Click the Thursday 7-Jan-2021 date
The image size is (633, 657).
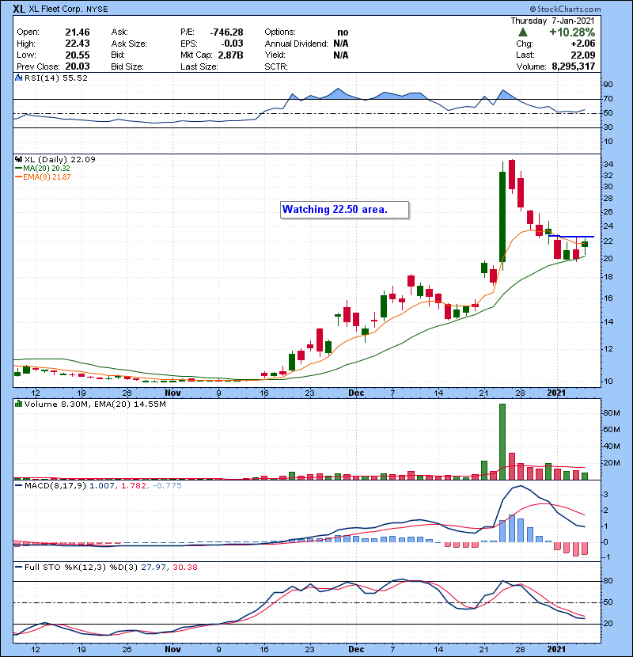point(552,21)
